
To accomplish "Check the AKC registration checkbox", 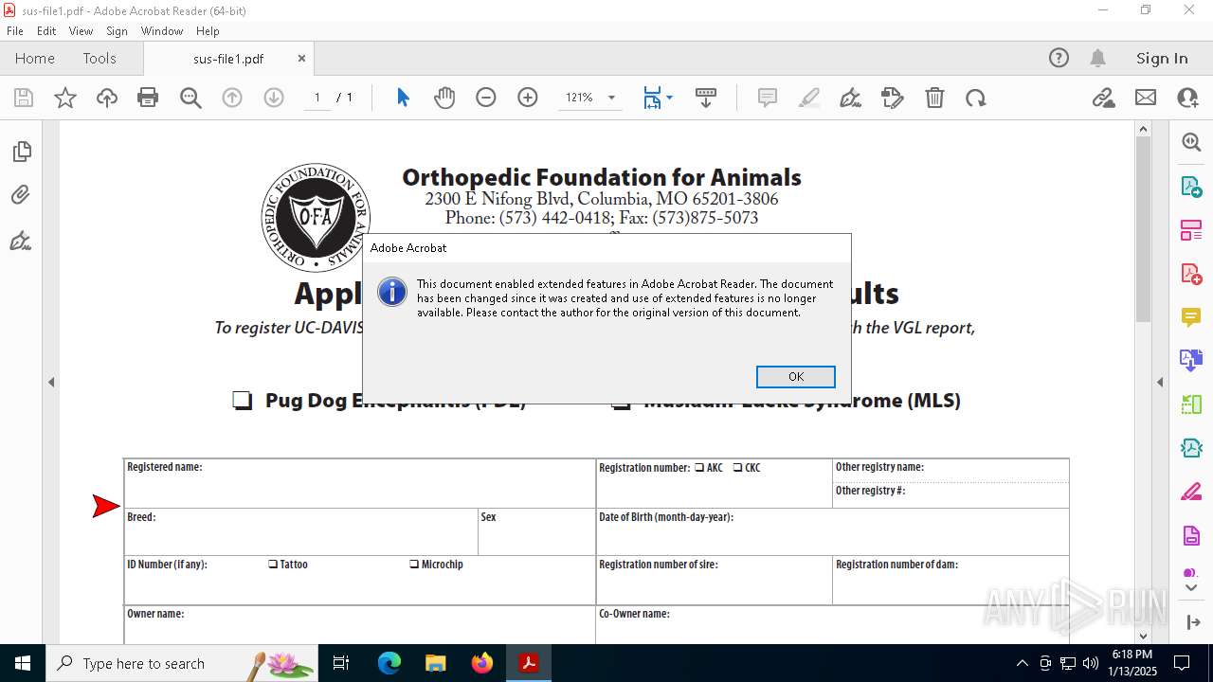I will tap(699, 467).
